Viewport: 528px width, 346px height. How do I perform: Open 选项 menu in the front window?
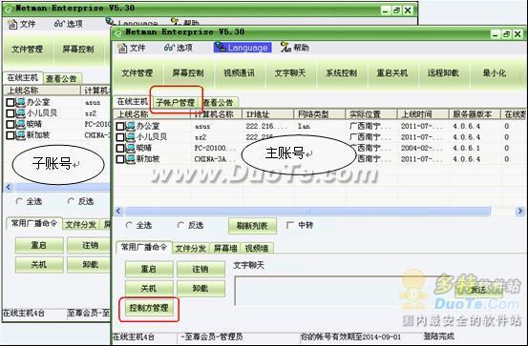[x=179, y=48]
